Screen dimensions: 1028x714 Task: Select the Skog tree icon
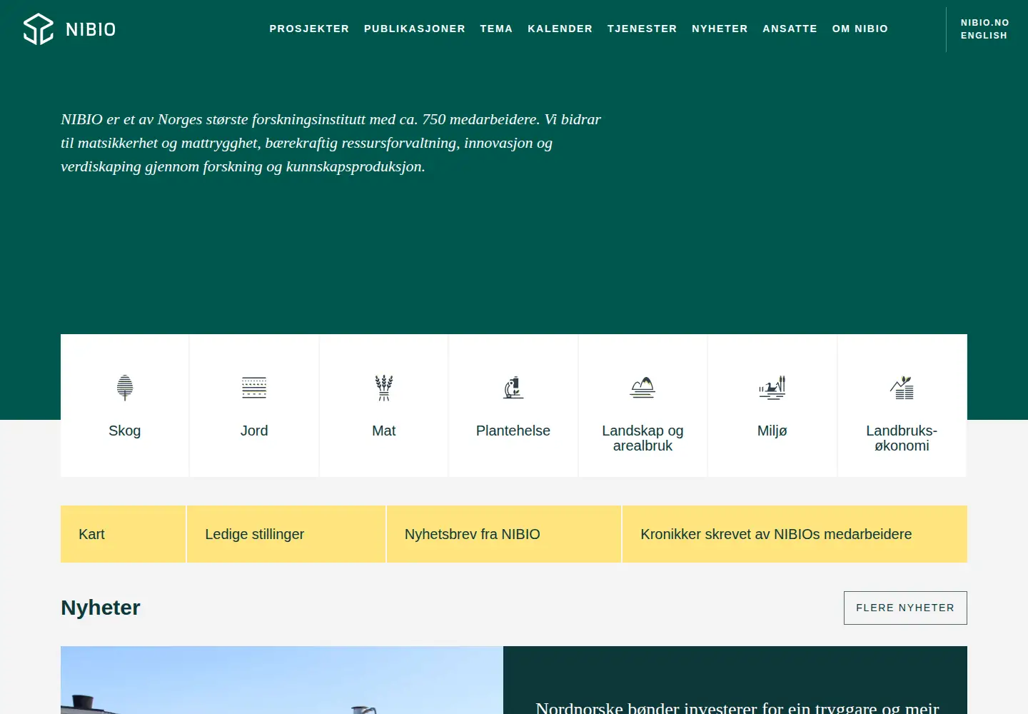[x=125, y=388]
